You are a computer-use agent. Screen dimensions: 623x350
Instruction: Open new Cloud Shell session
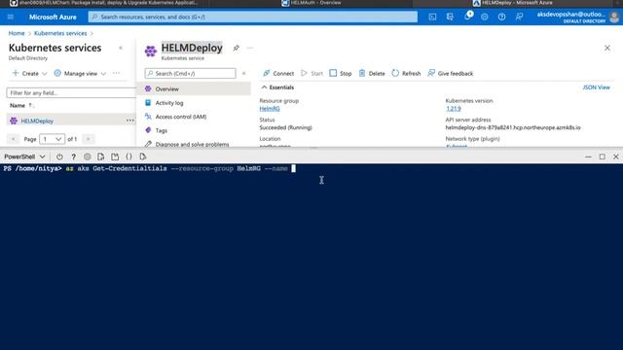click(x=115, y=157)
